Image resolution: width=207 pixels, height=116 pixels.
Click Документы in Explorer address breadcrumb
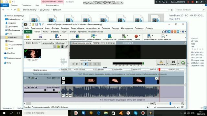[45, 10]
